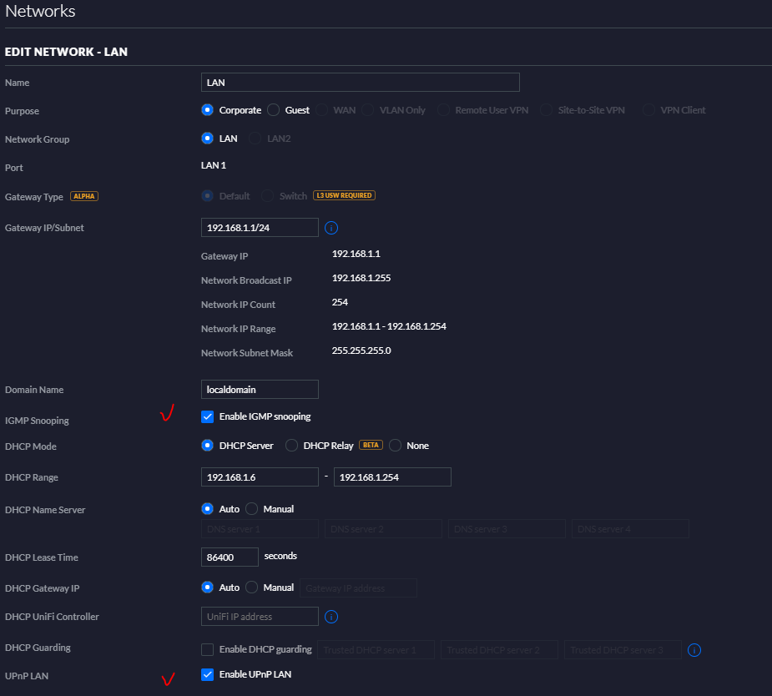Set DHCP Mode to None
The width and height of the screenshot is (772, 696).
tap(395, 446)
